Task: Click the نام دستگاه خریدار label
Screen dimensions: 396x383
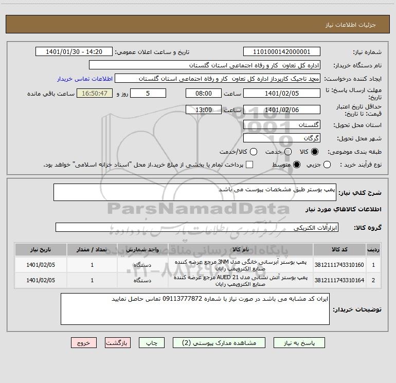Action: coord(357,66)
